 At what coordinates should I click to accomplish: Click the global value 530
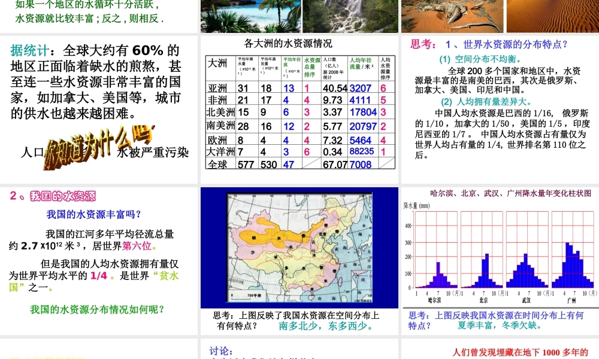268,165
